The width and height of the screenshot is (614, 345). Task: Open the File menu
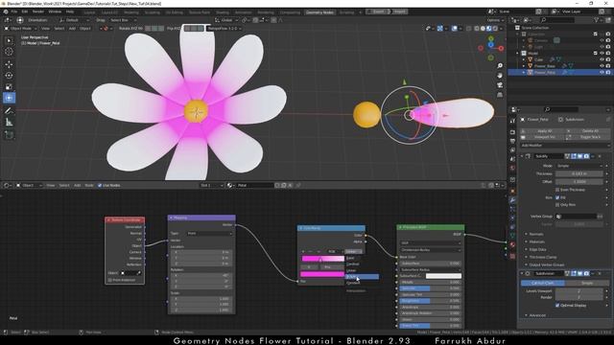[x=14, y=11]
